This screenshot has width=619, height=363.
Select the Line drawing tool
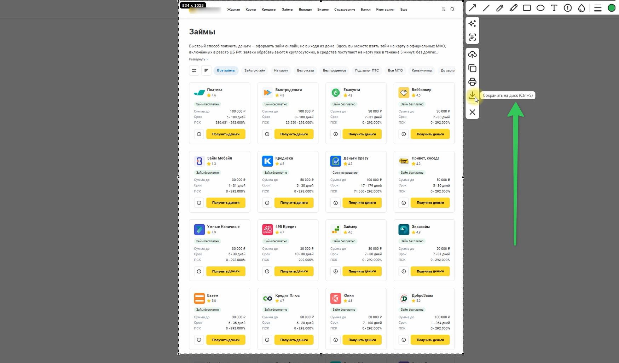(x=486, y=8)
